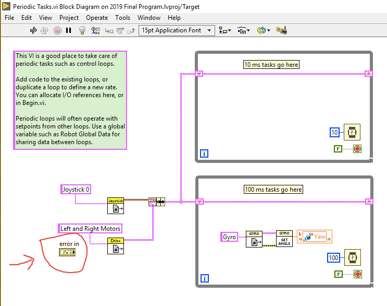Viewport: 387px width, 306px height.
Task: Select the Drive reference VI node
Action: pyautogui.click(x=116, y=245)
